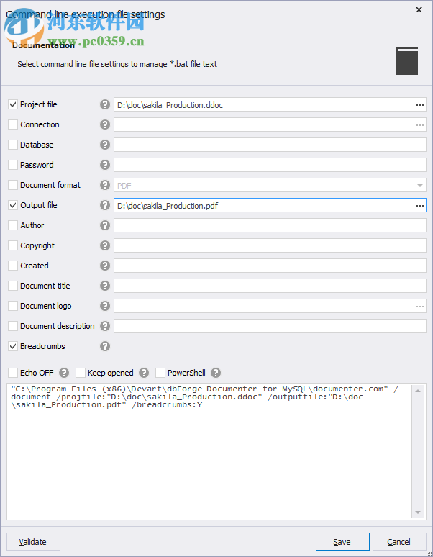Check the Created checkbox

(13, 266)
